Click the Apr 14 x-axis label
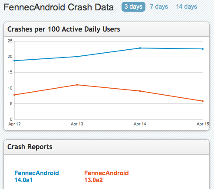This screenshot has width=214, height=189. click(x=140, y=124)
